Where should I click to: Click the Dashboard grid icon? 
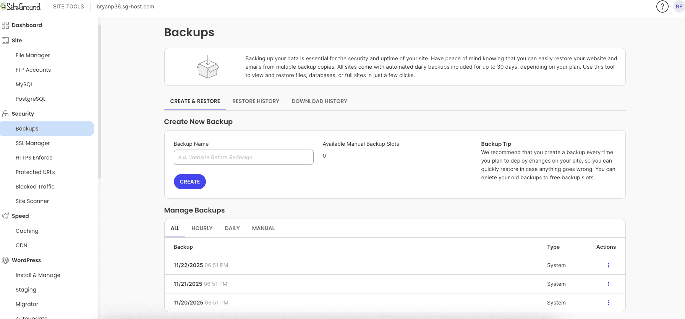(x=5, y=25)
